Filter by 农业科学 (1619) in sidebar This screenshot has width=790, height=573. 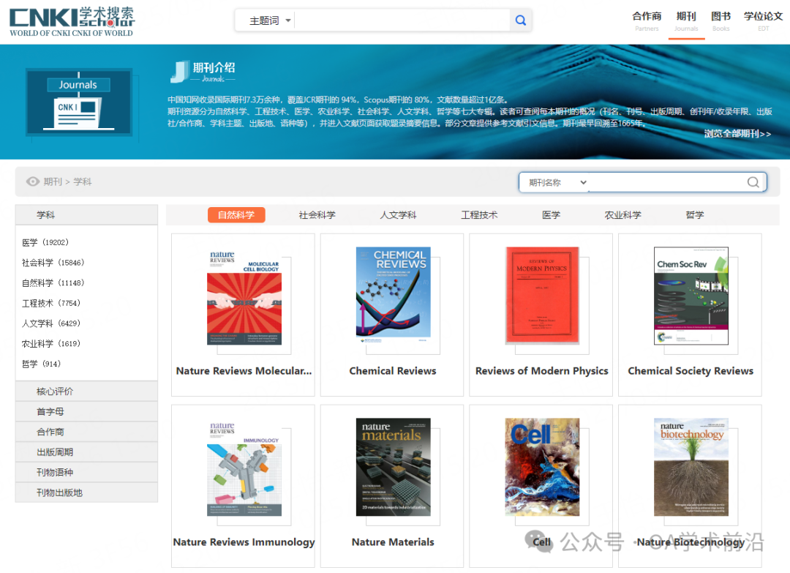point(51,343)
